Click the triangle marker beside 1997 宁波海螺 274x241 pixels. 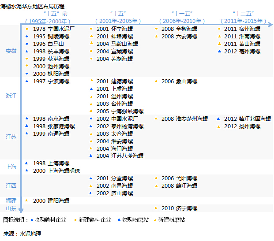click(x=27, y=81)
